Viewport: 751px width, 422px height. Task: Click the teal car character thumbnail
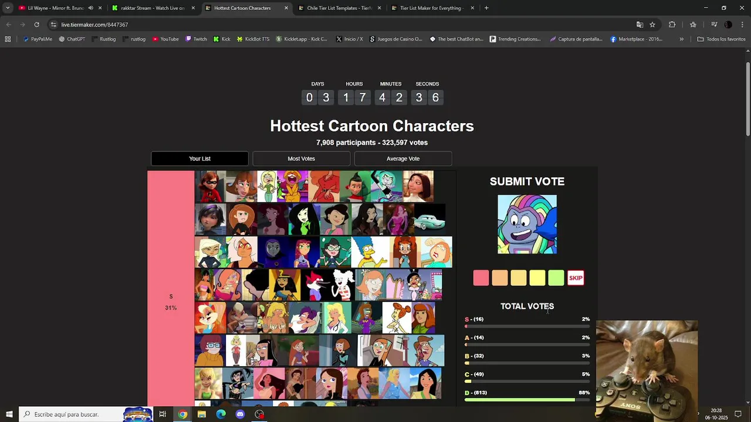pos(429,219)
